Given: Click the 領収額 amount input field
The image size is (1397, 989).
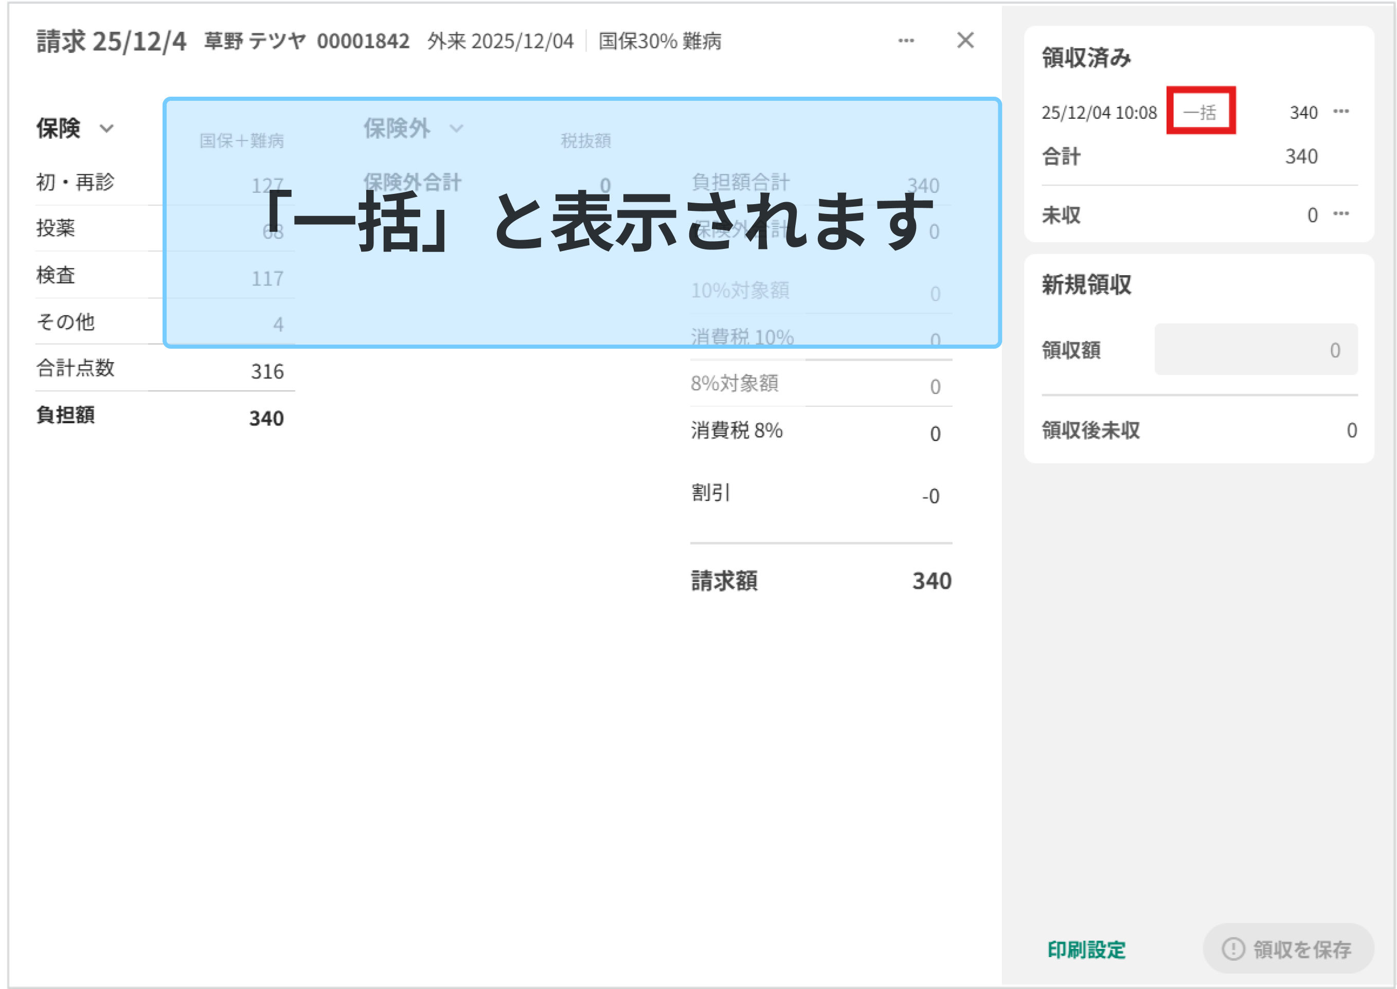Looking at the screenshot, I should 1256,350.
